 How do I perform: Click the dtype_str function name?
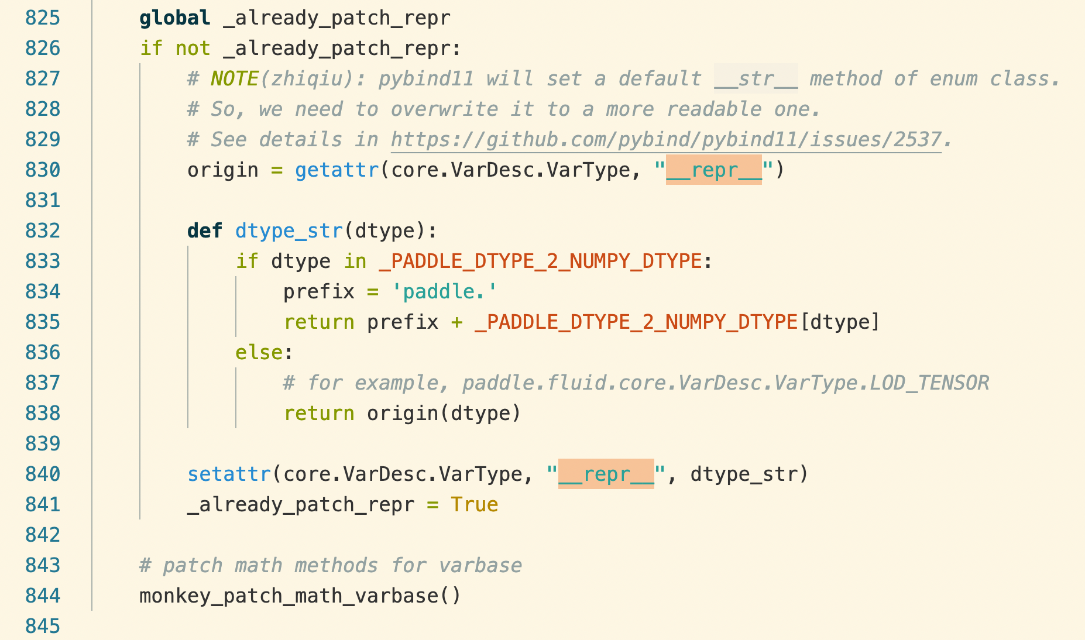pyautogui.click(x=287, y=230)
